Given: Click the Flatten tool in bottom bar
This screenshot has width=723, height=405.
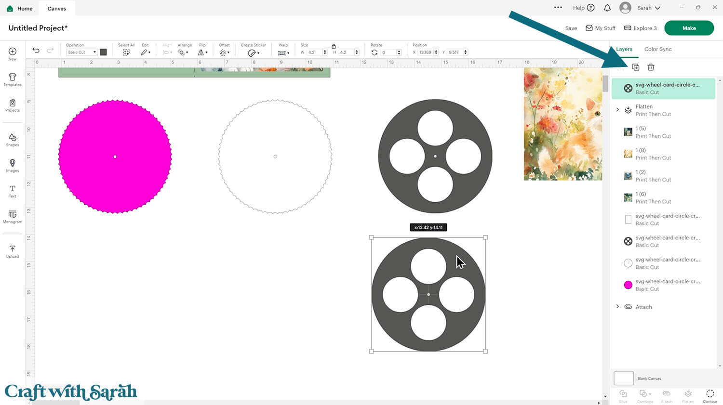Looking at the screenshot, I should [x=688, y=396].
